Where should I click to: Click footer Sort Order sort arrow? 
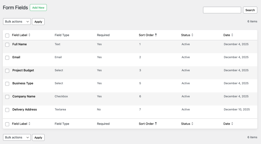tap(156, 124)
